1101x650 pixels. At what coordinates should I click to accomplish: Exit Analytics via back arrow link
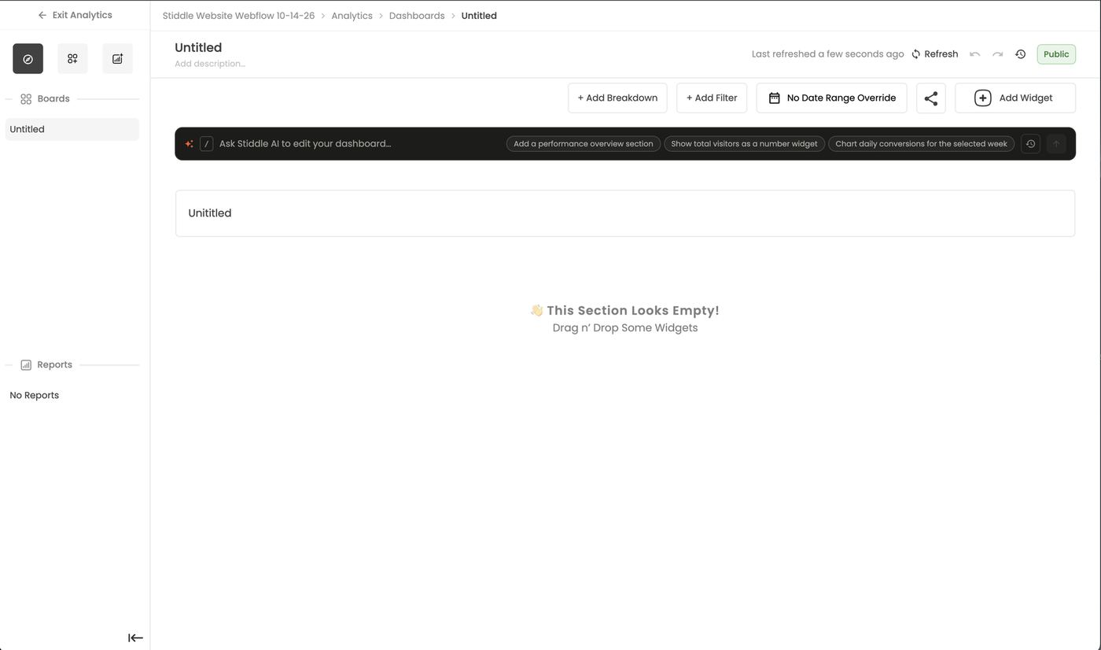75,15
